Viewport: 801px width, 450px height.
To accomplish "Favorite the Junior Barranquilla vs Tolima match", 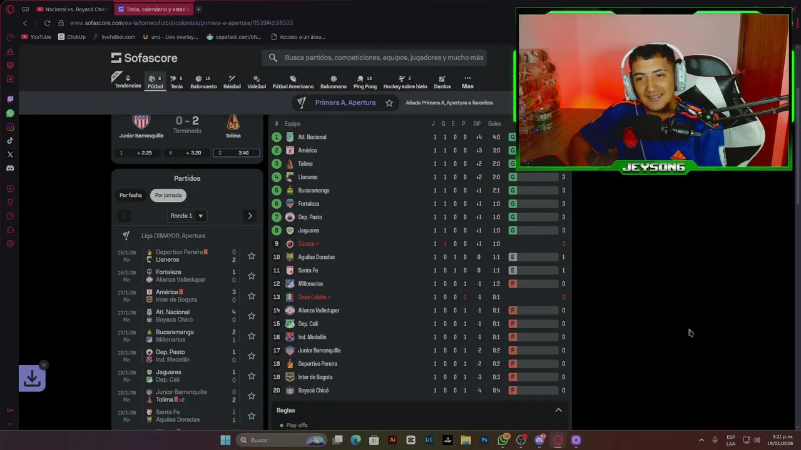I will (251, 396).
